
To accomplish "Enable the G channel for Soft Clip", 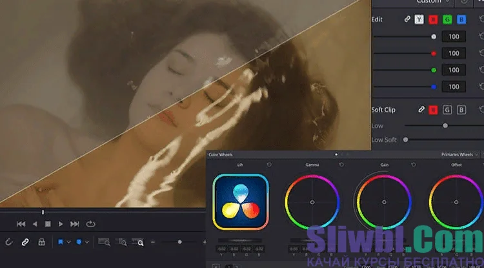I will pos(447,110).
